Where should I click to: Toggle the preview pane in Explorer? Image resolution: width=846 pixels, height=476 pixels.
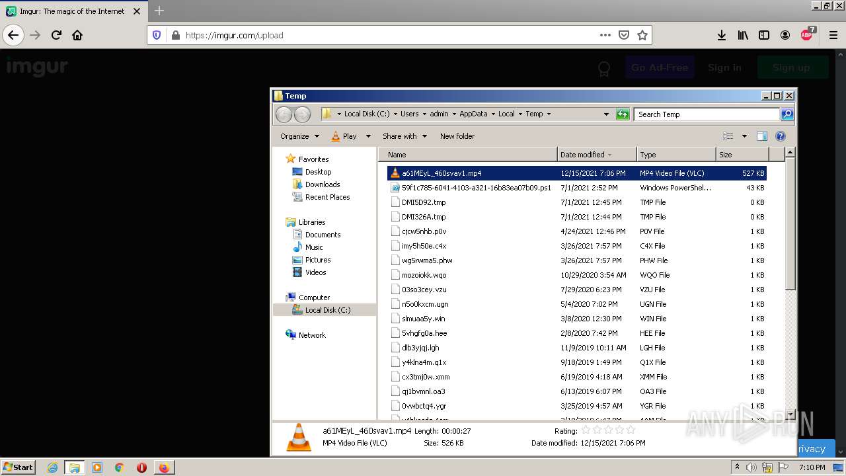[761, 136]
